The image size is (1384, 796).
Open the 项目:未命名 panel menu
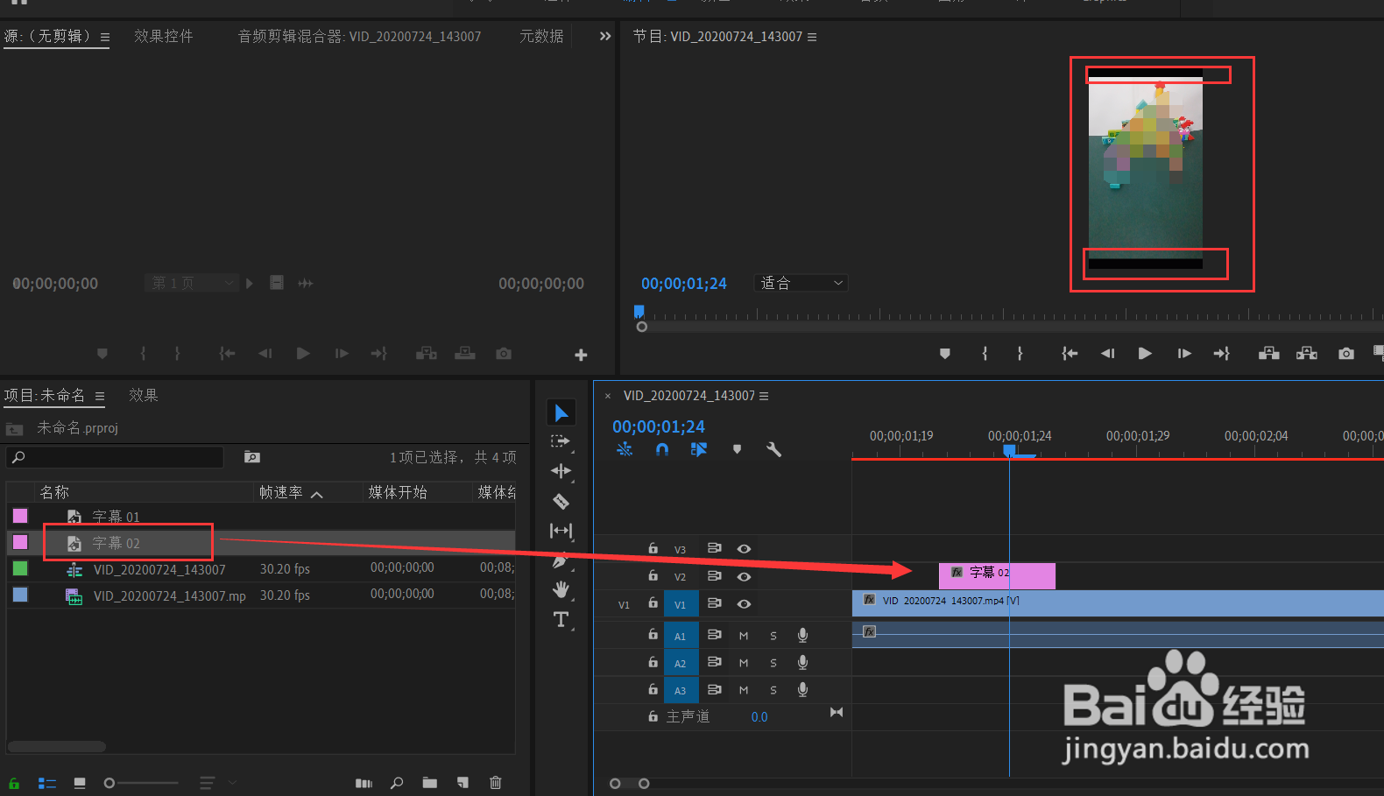point(100,396)
